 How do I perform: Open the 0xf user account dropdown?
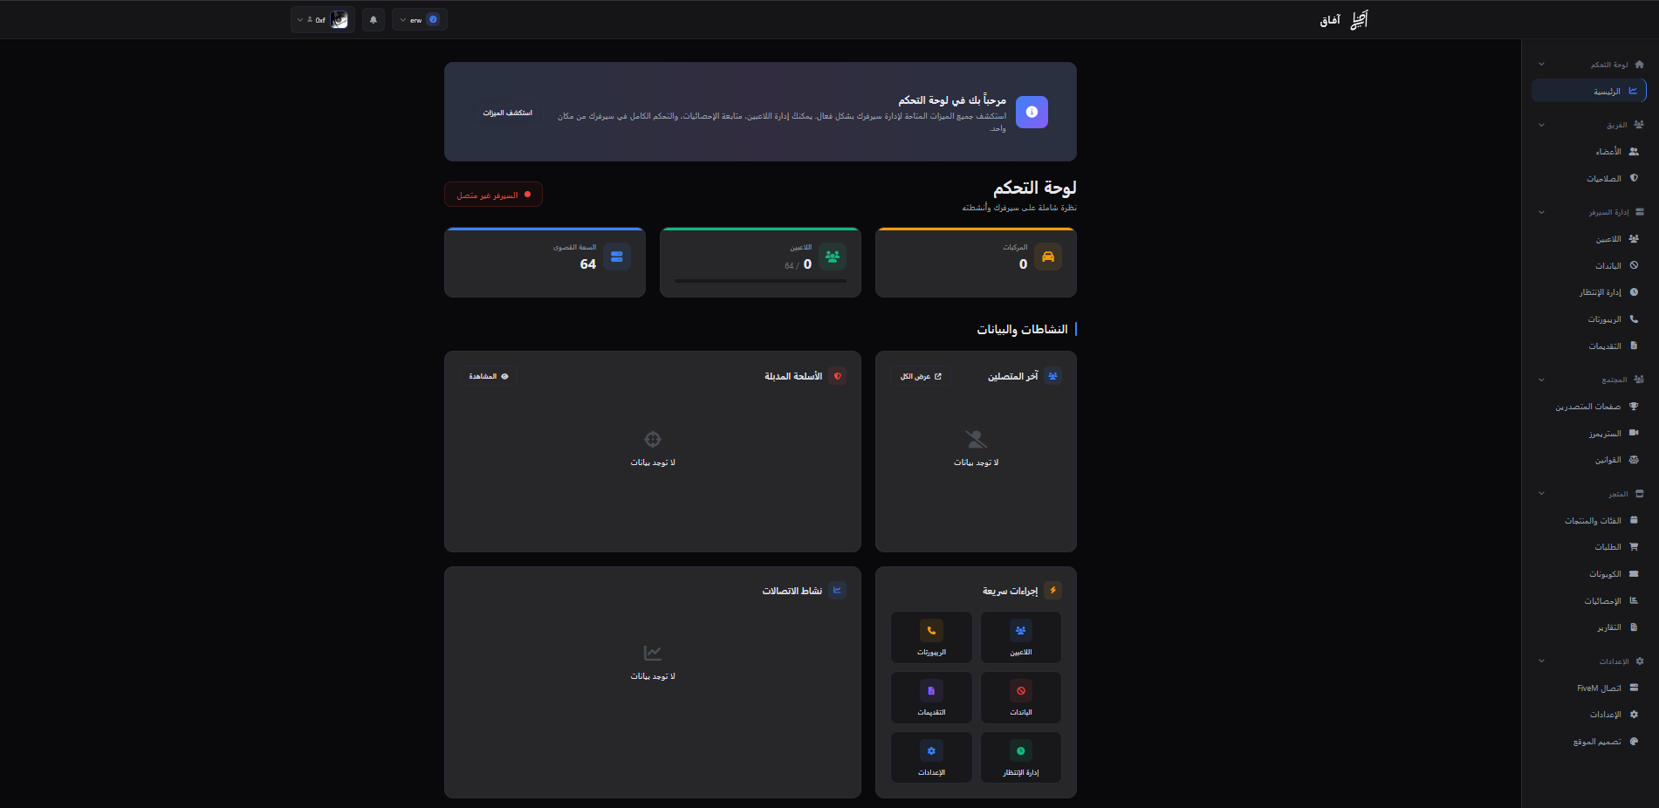point(322,20)
